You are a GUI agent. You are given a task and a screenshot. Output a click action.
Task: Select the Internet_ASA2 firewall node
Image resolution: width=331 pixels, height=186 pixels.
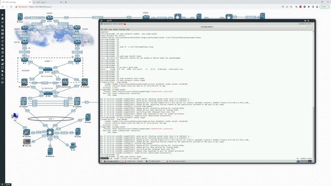click(x=65, y=82)
